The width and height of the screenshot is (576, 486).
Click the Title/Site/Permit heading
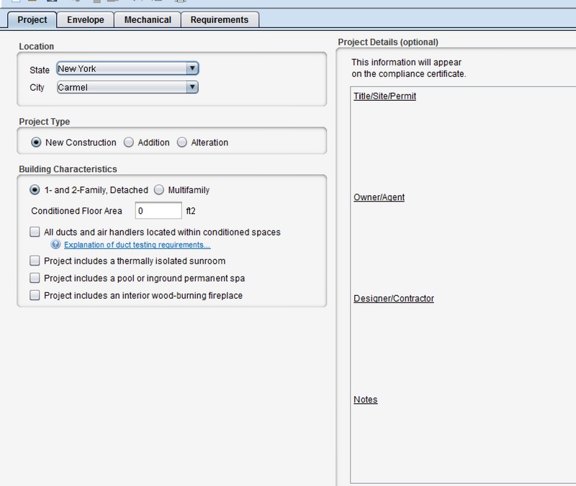tap(384, 96)
